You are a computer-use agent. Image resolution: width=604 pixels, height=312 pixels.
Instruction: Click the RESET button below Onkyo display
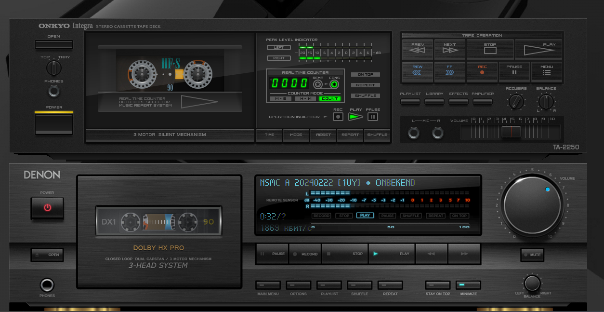(x=323, y=135)
